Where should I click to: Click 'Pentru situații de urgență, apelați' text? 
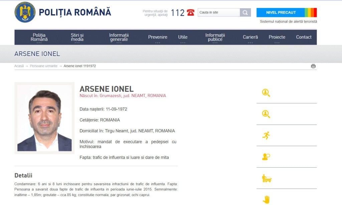155,13
